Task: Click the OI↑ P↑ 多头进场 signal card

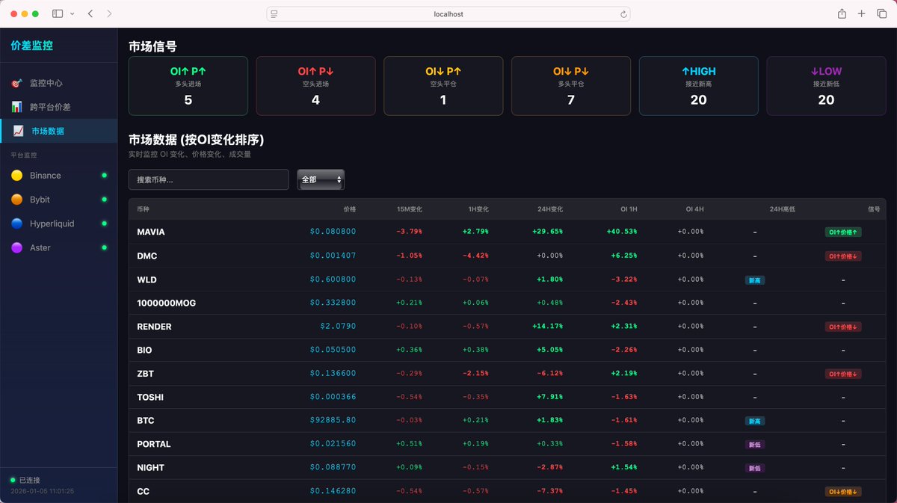Action: click(x=187, y=85)
